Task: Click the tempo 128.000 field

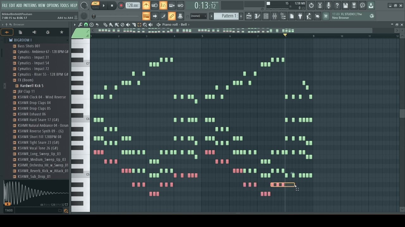Action: point(133,5)
